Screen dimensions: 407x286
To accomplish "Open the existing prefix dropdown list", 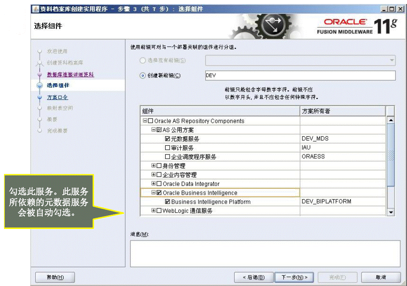I will (x=300, y=60).
